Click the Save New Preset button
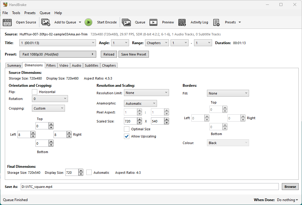 click(134, 54)
